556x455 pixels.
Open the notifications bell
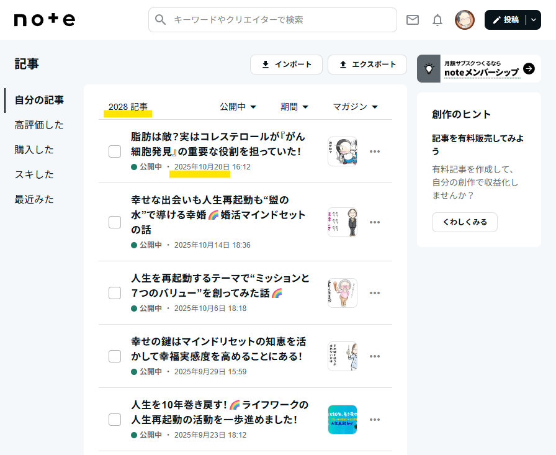pyautogui.click(x=437, y=20)
